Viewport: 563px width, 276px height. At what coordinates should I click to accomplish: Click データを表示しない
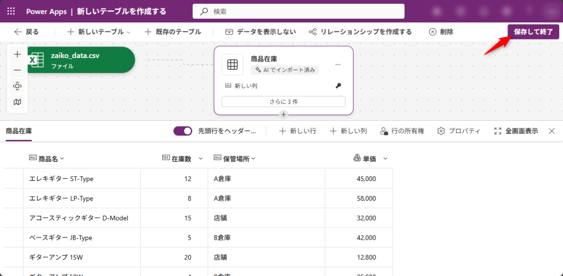pyautogui.click(x=261, y=32)
